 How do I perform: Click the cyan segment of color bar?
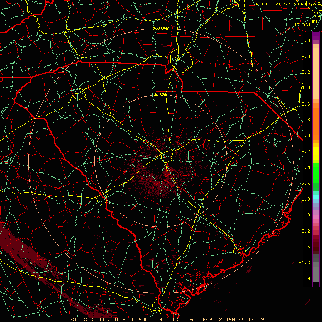click(316, 196)
